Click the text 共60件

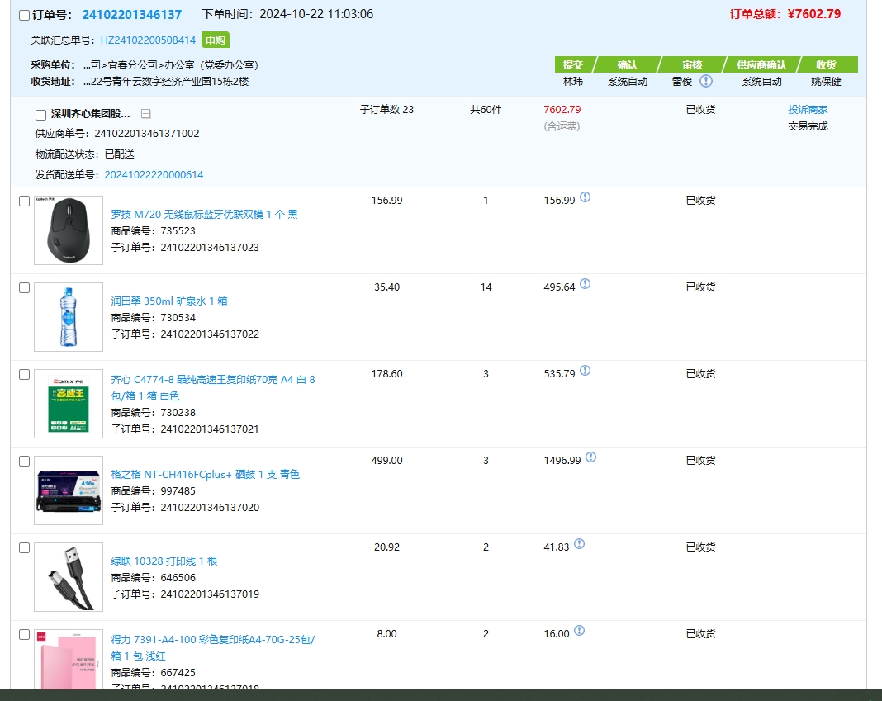click(486, 109)
